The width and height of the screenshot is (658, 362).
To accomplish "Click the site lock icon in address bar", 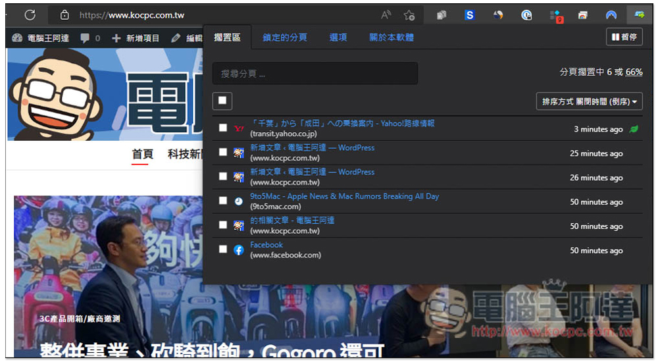I will (64, 14).
